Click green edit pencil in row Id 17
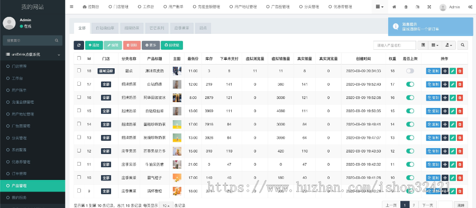Image resolution: width=476 pixels, height=208 pixels. coord(453,84)
